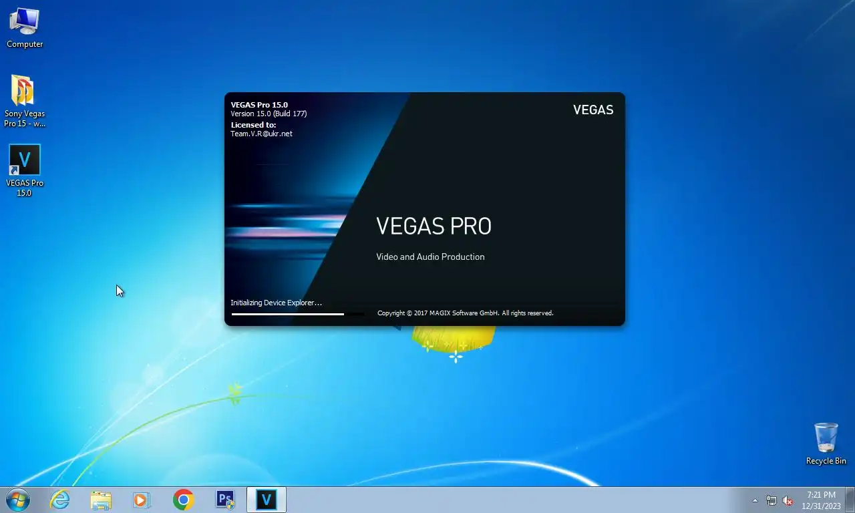Click the 'VEGAS Pro 15.0' heading on splash

[259, 105]
